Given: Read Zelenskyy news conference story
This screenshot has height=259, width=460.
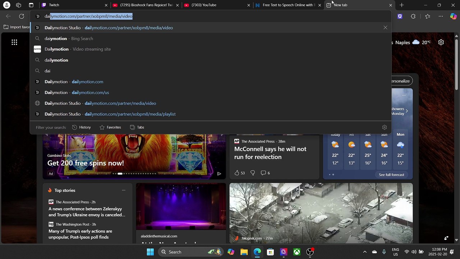Looking at the screenshot, I should 87,212.
